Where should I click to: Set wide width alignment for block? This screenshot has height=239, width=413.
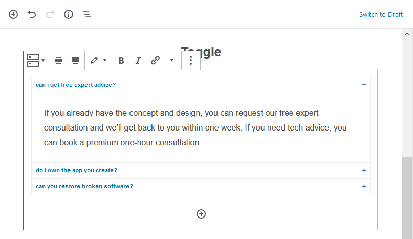pyautogui.click(x=58, y=60)
